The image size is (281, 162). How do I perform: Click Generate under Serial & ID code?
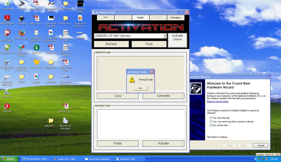coord(163,96)
